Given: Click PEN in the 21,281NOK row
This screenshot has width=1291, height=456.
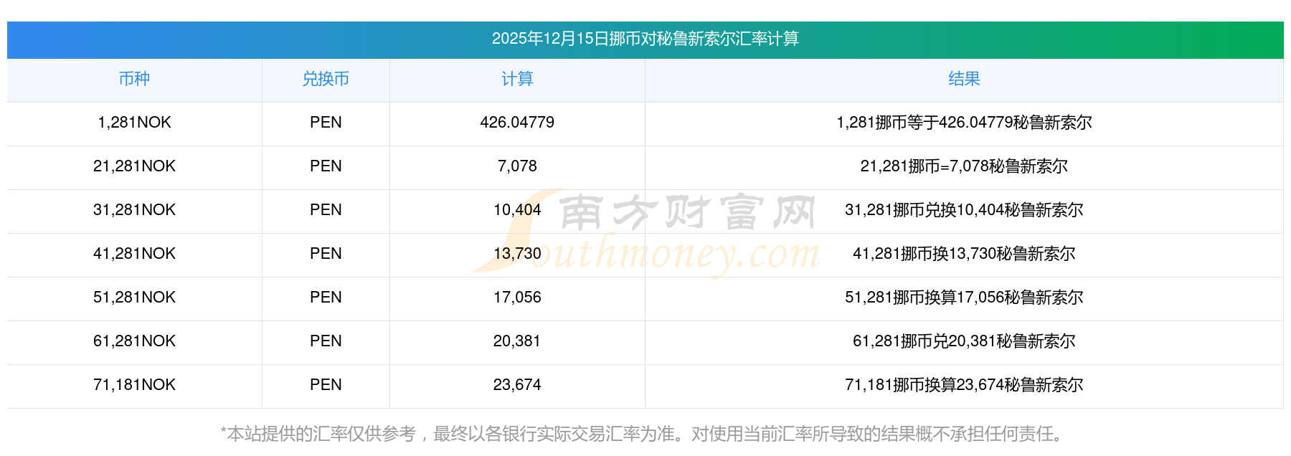Looking at the screenshot, I should click(x=326, y=166).
